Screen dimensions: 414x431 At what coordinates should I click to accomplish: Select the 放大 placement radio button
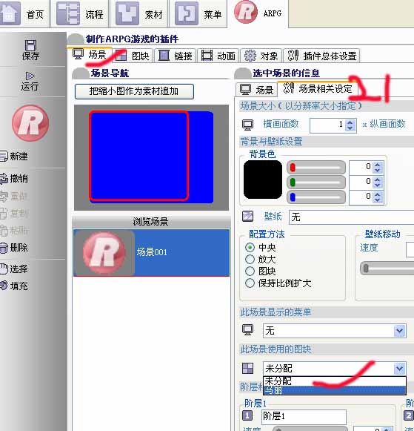(x=250, y=259)
